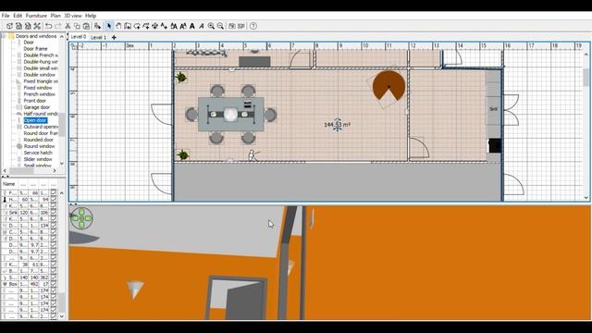Viewport: 592px width, 333px height.
Task: Select the Add text labels tool
Action: coord(164,26)
